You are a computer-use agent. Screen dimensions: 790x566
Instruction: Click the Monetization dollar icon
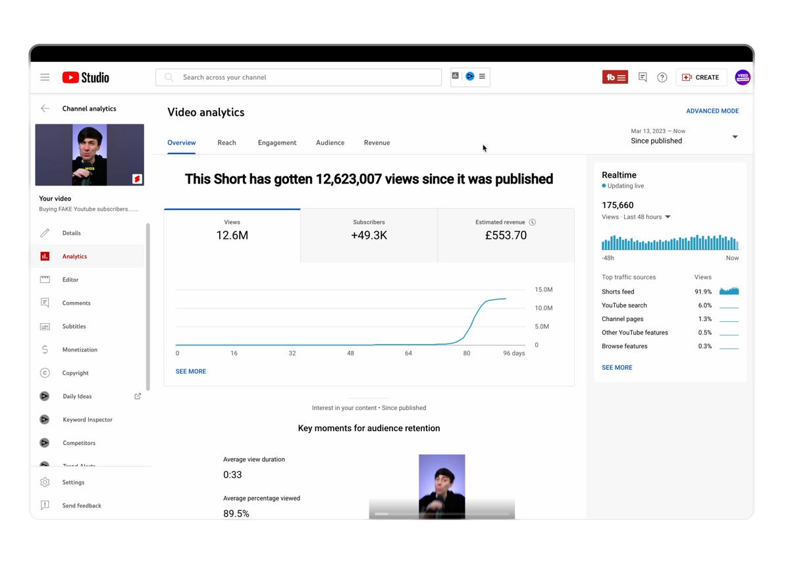pos(45,349)
